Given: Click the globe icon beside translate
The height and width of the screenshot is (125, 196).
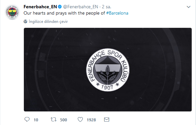Looking at the screenshot, I should [26, 22].
